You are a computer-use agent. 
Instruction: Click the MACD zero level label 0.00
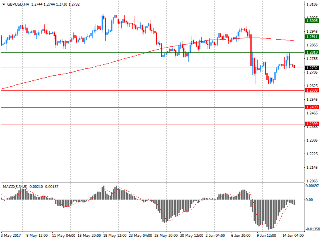click(309, 200)
